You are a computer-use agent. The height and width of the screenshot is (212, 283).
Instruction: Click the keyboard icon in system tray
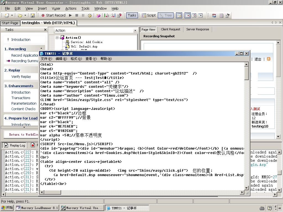262,208
